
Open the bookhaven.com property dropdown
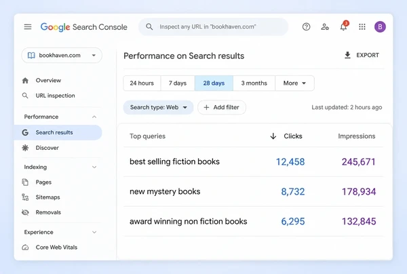[x=62, y=55]
